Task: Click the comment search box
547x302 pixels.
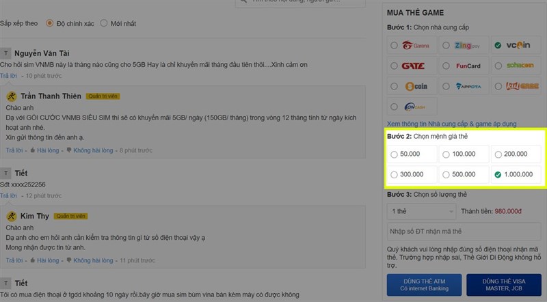Action: click(300, 3)
